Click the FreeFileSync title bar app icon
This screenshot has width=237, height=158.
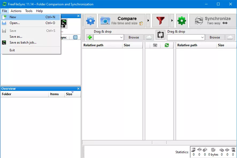pyautogui.click(x=4, y=4)
